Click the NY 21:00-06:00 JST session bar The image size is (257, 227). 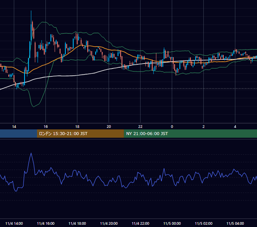pos(190,134)
